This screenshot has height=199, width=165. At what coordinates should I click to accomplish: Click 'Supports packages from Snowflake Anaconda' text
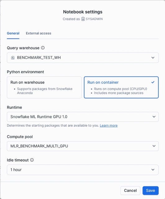point(45,91)
